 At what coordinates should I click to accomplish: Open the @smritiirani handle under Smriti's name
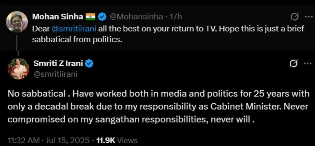(x=55, y=74)
